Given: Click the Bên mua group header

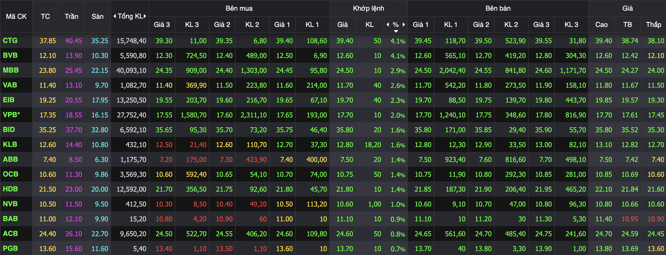Looking at the screenshot, I should coord(239,8).
